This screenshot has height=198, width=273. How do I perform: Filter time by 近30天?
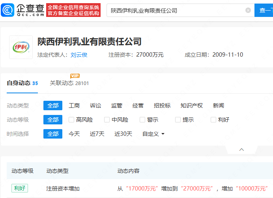pos(123,134)
